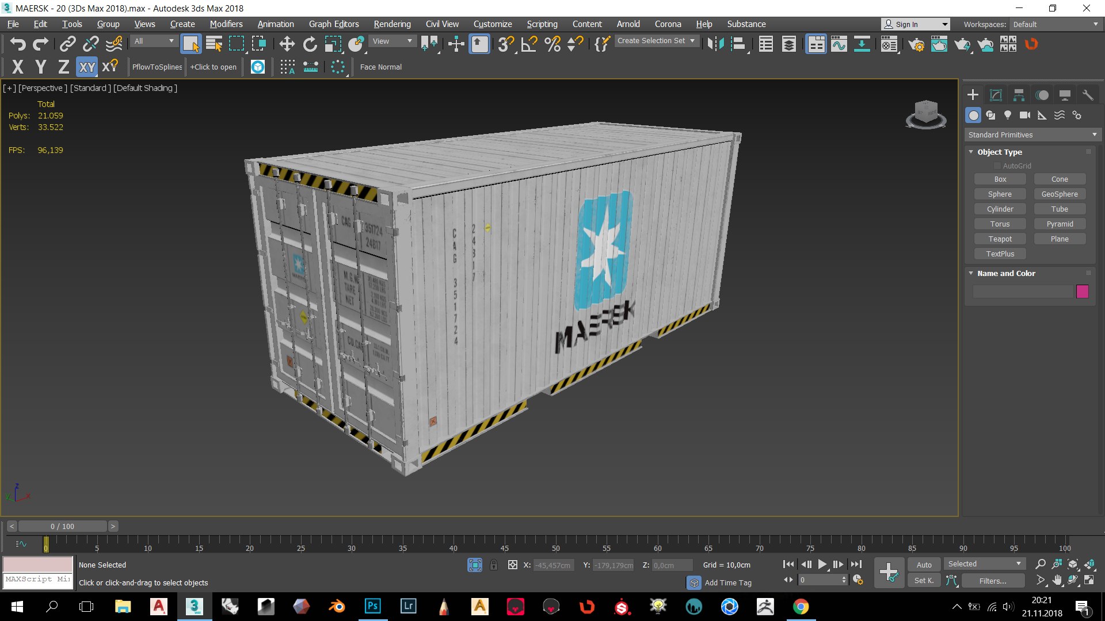Open Schematic View icon
1105x621 pixels.
(862, 44)
